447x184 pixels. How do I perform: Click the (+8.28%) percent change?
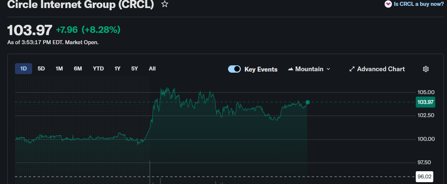coord(101,30)
